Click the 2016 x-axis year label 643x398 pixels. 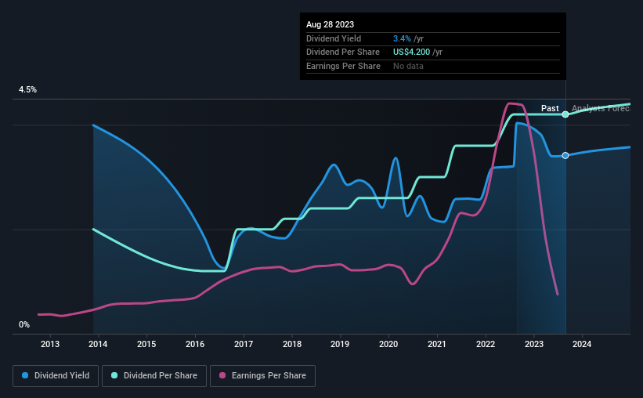point(195,344)
